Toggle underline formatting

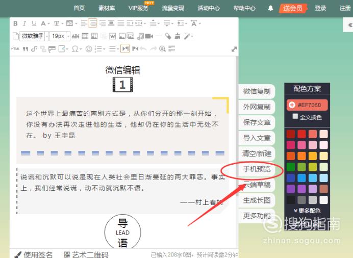[34, 23]
